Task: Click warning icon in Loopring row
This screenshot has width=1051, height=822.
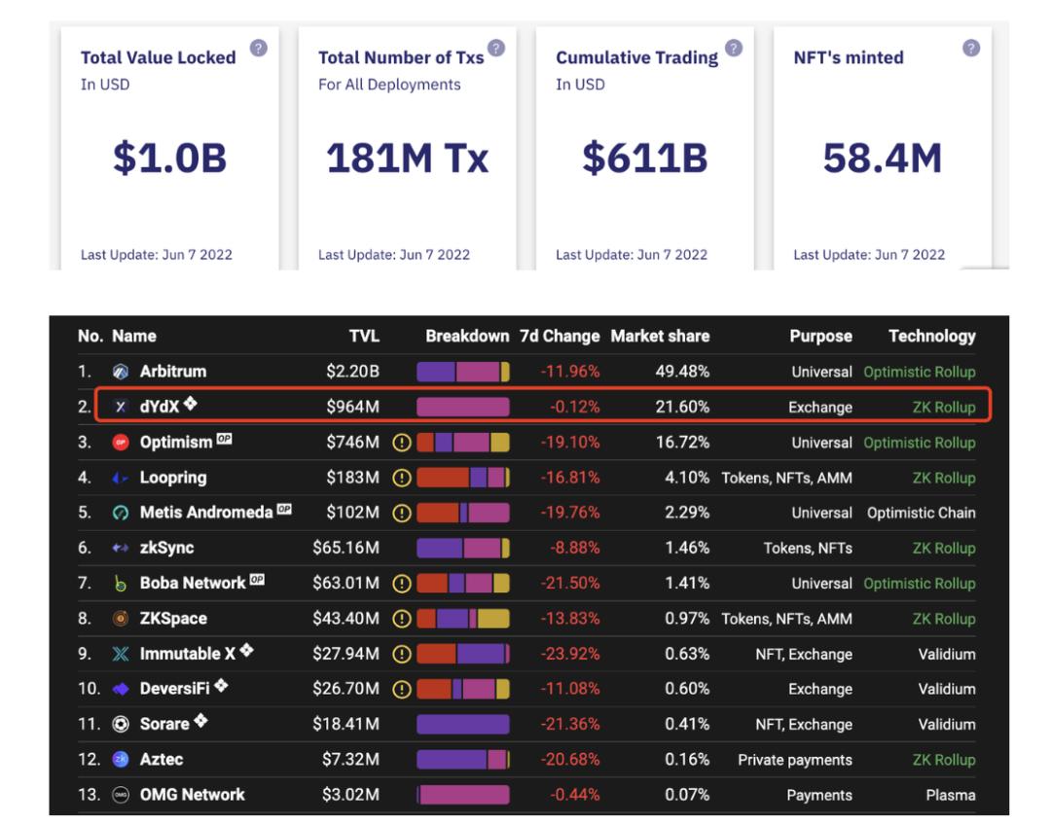Action: (401, 478)
